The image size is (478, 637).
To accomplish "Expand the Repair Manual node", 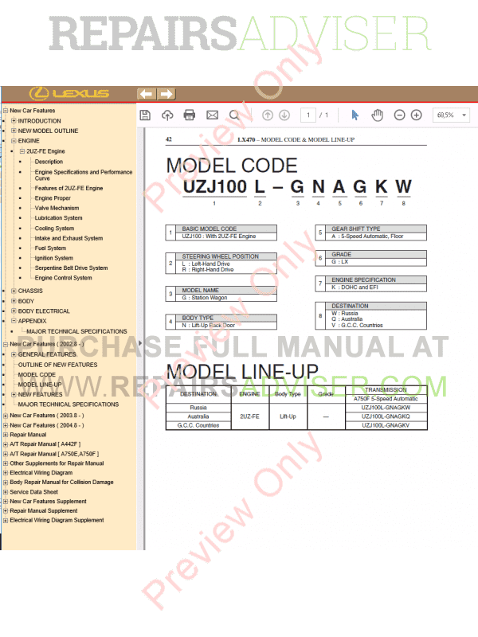I will [6, 435].
